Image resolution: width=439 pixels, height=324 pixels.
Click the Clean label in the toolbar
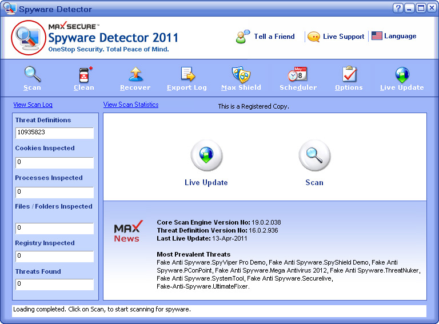pos(84,87)
